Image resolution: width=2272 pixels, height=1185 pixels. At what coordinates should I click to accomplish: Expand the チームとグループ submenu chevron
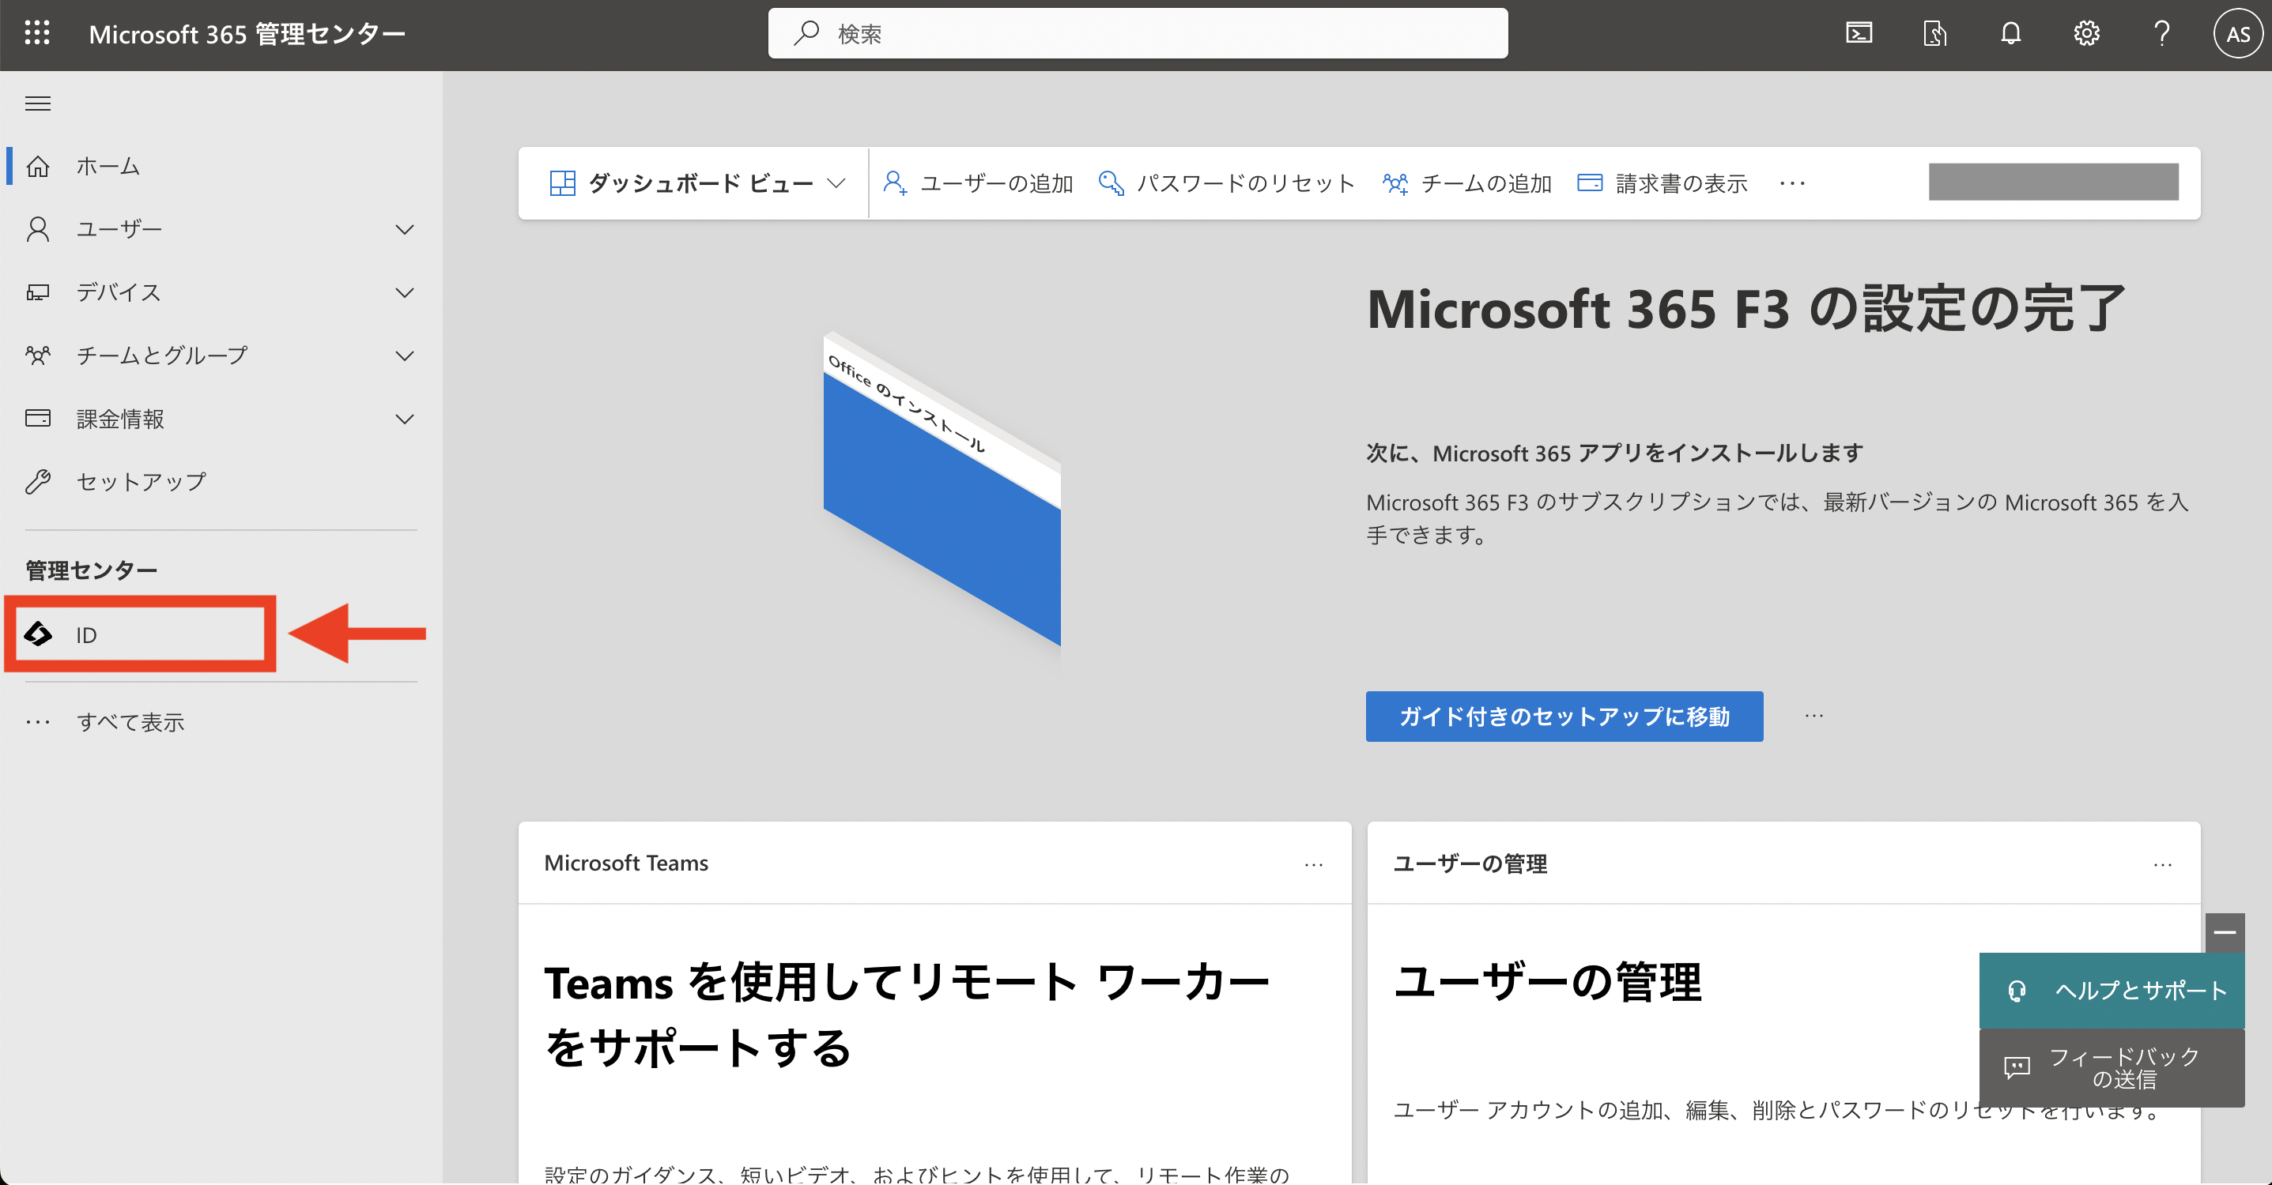pos(404,355)
